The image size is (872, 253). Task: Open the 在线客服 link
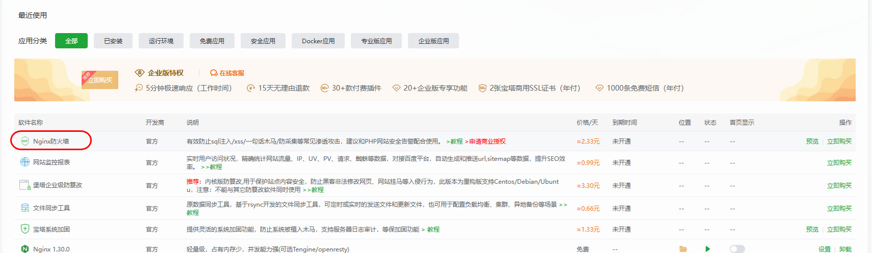click(x=232, y=73)
